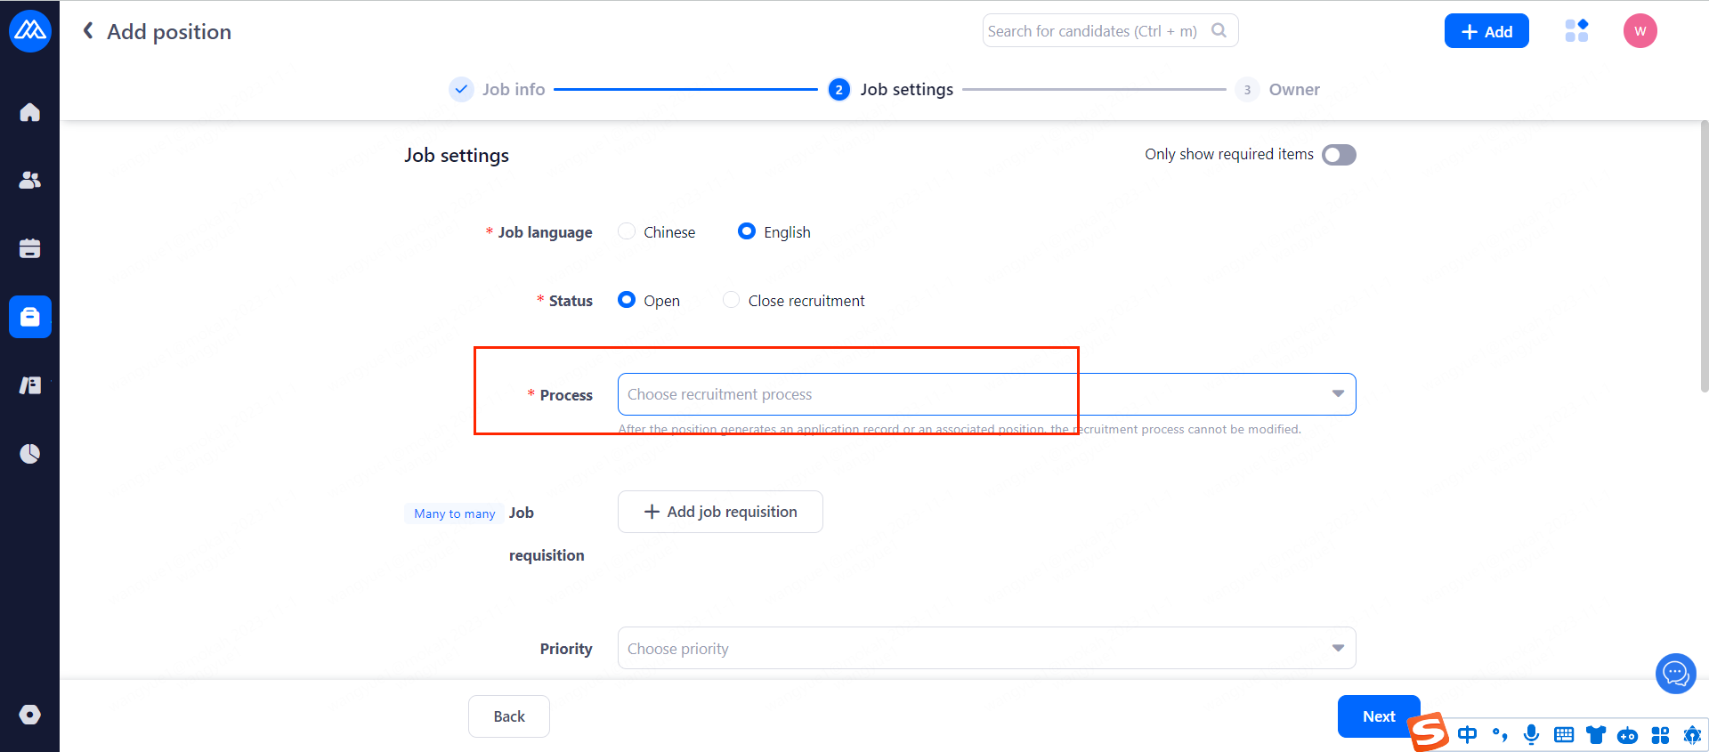Toggle Only show required items switch

click(x=1338, y=155)
